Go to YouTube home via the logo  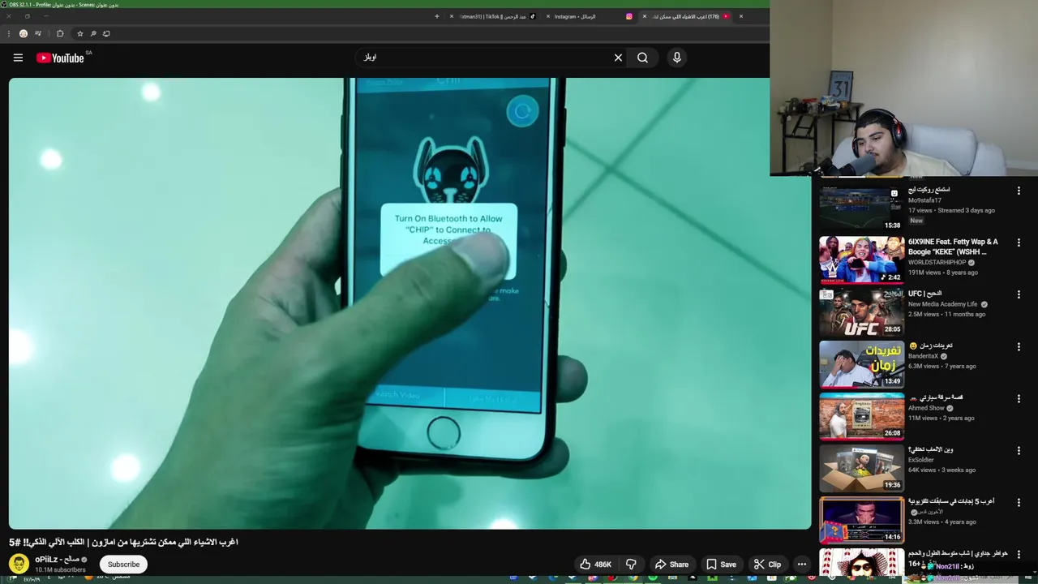[60, 58]
